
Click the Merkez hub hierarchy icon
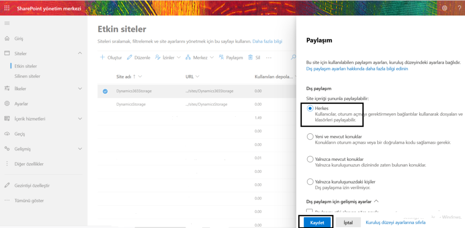(x=188, y=58)
